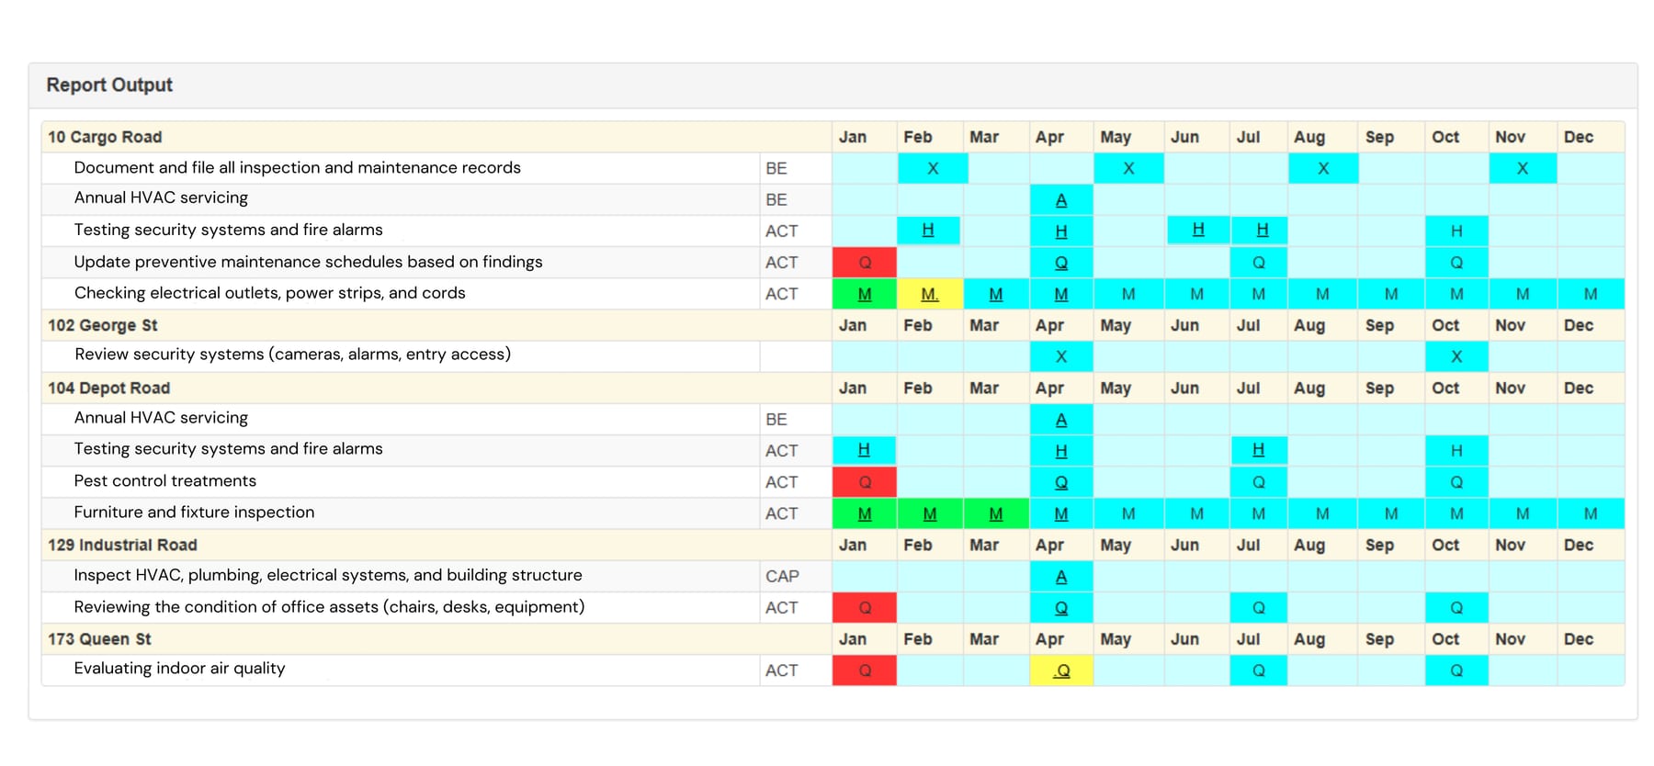Click 'Evaluating indoor air quality' task name
This screenshot has height=766, width=1654.
coord(180,669)
